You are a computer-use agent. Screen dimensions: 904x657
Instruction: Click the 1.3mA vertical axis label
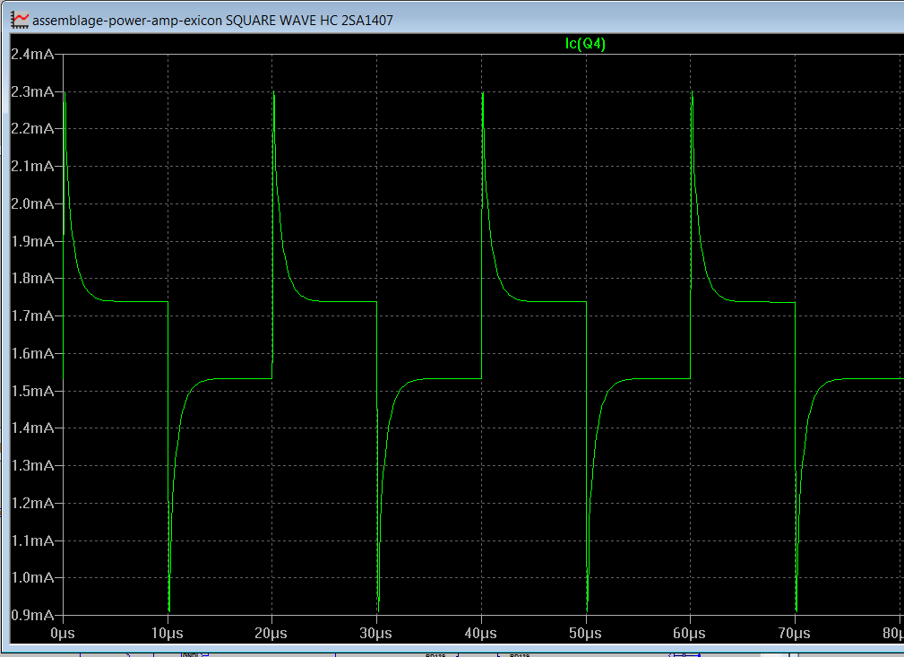32,465
